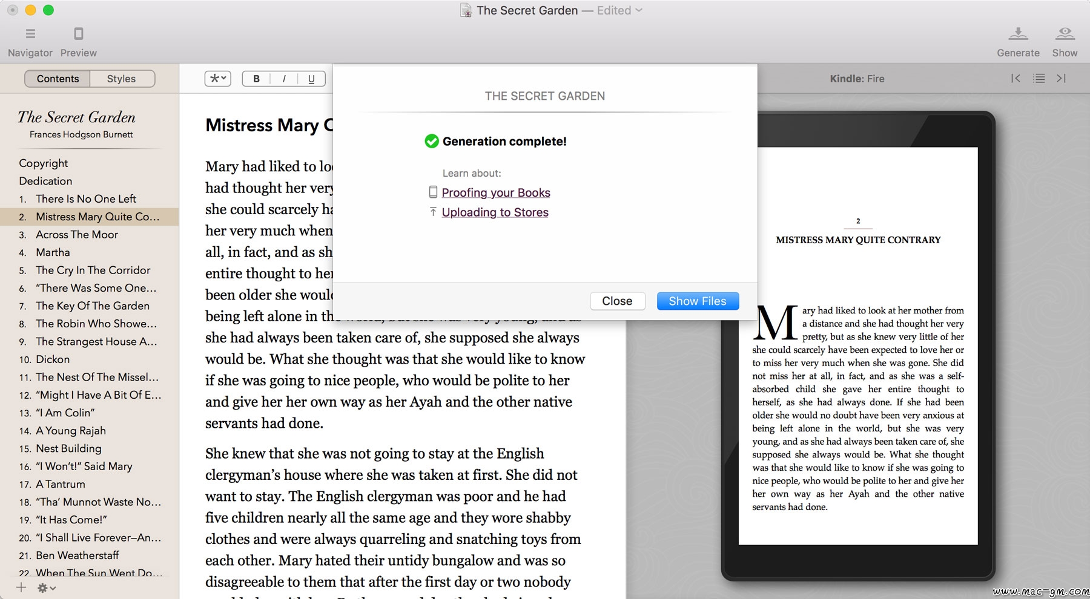Open document title Edited dropdown
Image resolution: width=1090 pixels, height=599 pixels.
[x=619, y=10]
